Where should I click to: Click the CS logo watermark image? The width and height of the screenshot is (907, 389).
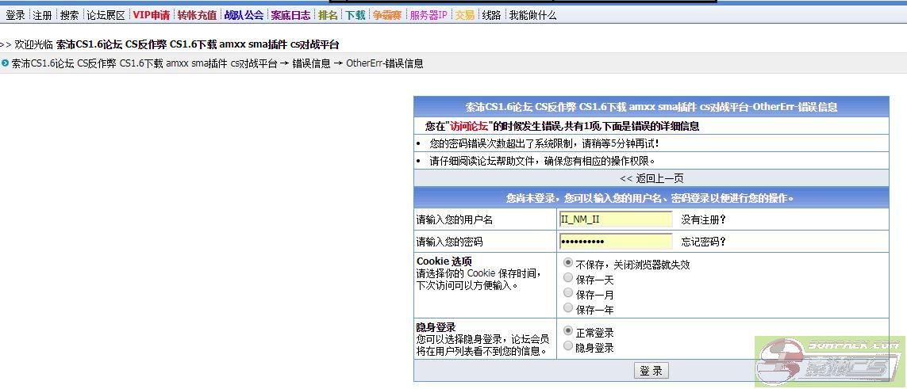pyautogui.click(x=829, y=363)
